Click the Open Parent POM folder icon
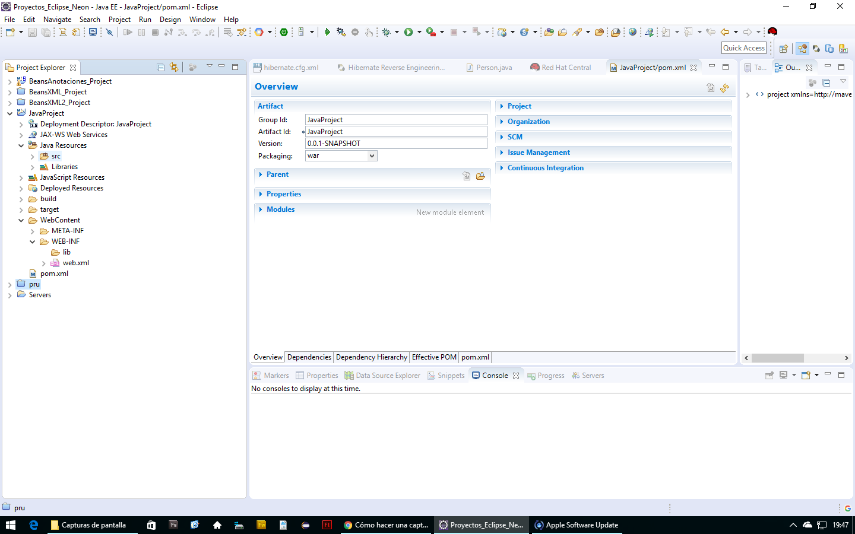Viewport: 855px width, 534px height. pyautogui.click(x=480, y=176)
